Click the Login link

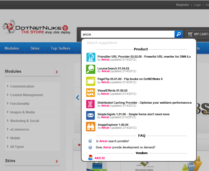[197, 5]
